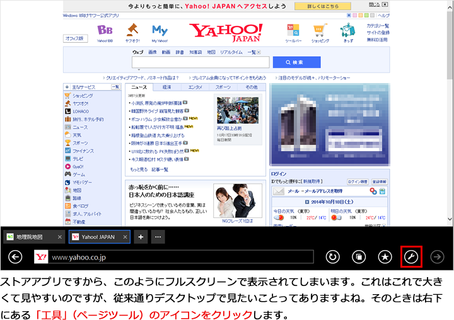Screen dimensions: 454x320
Task: Open the メール link in login panel
Action: tap(293, 191)
